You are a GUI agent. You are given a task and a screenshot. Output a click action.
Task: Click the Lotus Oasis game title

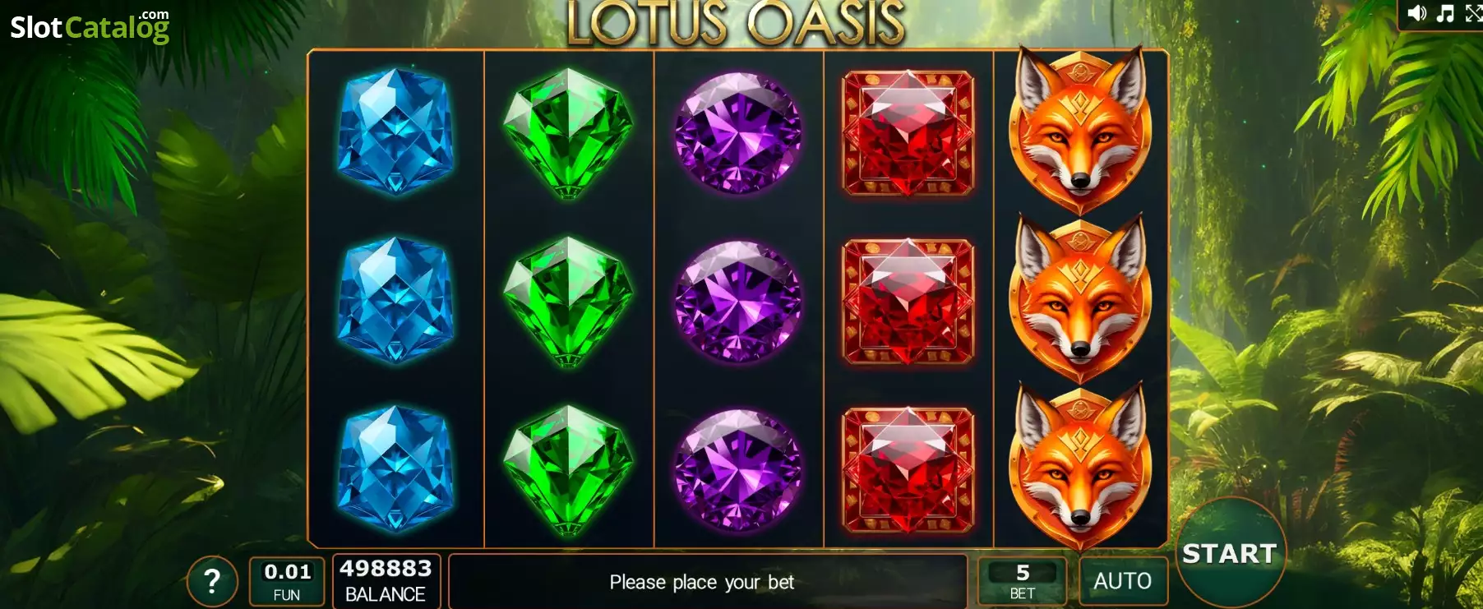point(737,22)
